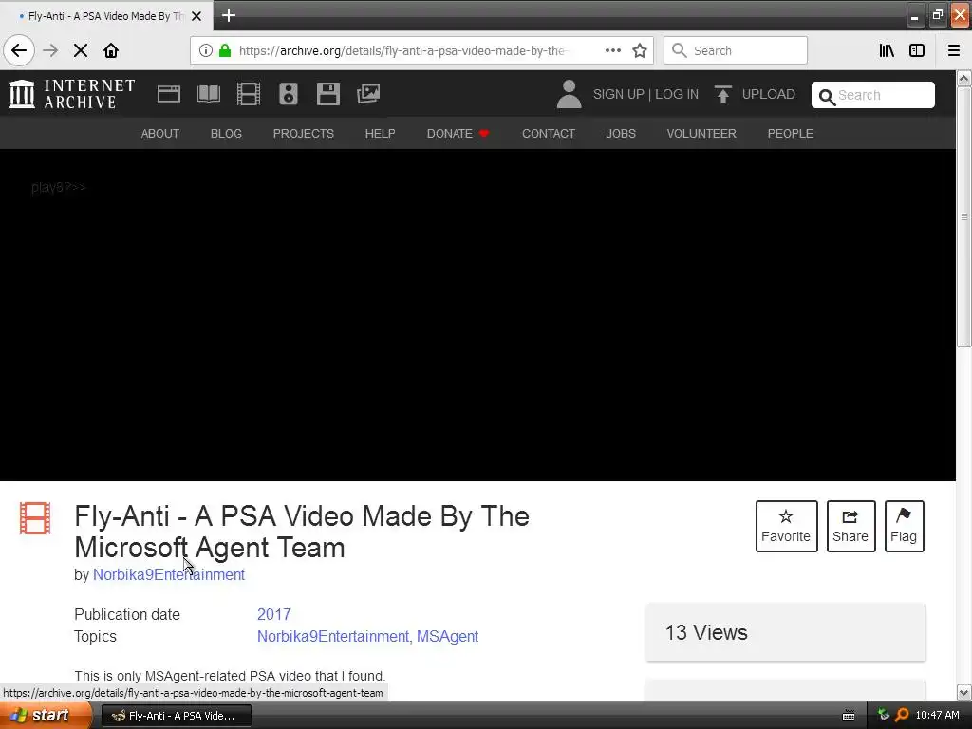This screenshot has height=729, width=972.
Task: Open the Video film-strip icon
Action: 249,94
